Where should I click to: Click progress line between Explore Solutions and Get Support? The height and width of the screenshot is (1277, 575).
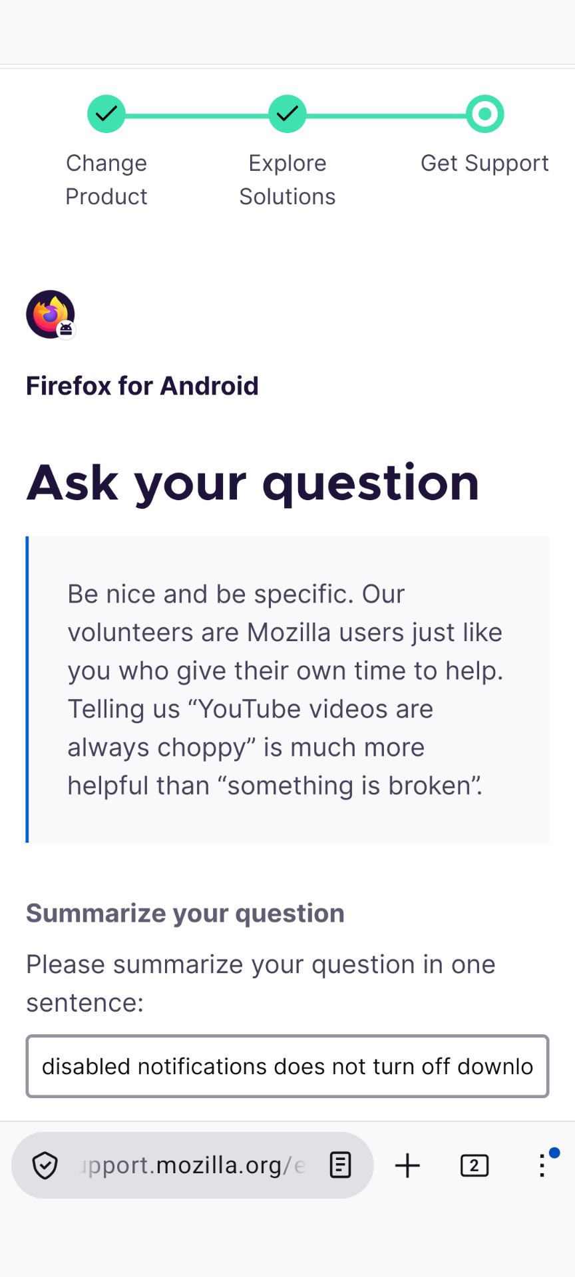tap(386, 116)
